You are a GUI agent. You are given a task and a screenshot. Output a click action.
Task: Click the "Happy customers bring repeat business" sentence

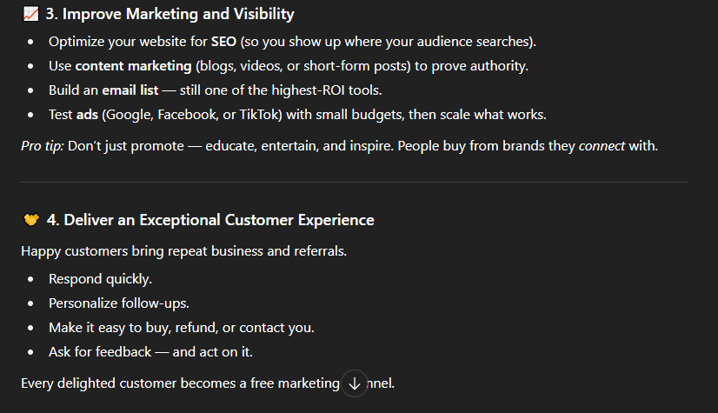coord(170,251)
